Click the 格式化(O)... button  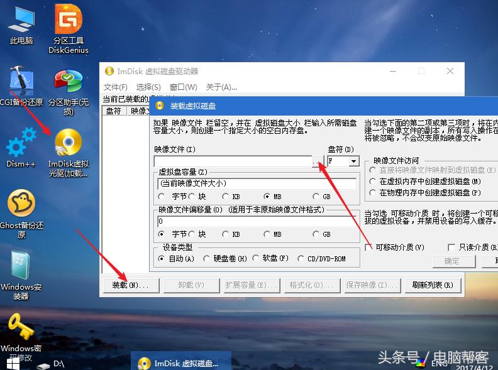pyautogui.click(x=313, y=285)
